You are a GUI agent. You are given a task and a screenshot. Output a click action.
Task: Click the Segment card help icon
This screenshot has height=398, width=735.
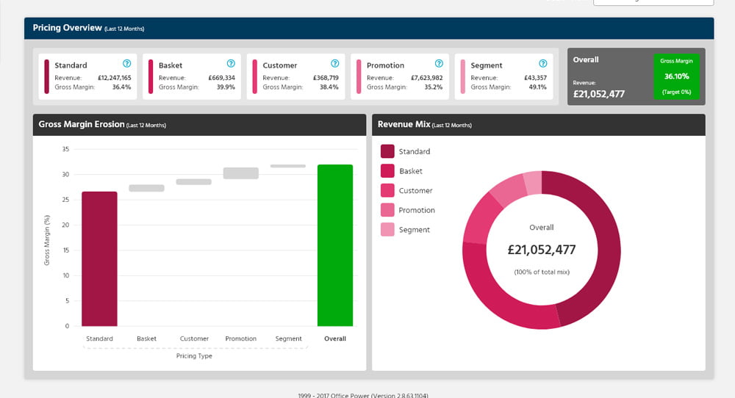click(x=543, y=64)
